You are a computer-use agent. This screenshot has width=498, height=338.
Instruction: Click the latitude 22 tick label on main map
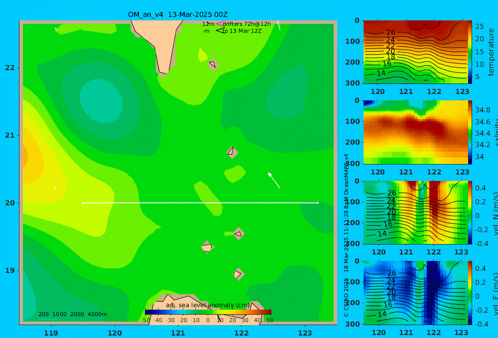coord(10,68)
